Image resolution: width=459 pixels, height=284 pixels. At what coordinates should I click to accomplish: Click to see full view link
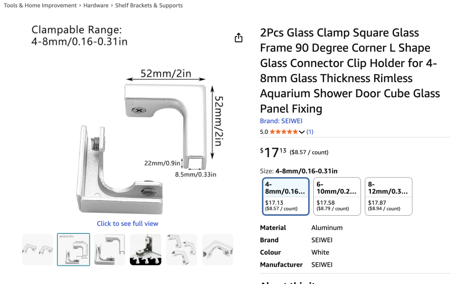128,224
